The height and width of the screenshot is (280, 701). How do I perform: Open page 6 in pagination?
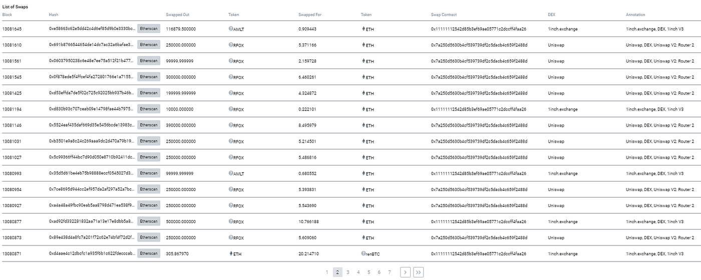379,272
